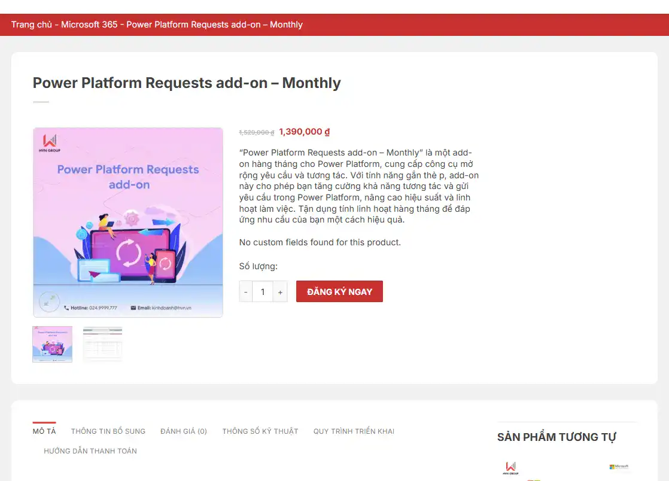The width and height of the screenshot is (669, 481).
Task: Open the QUY TRÌNH TRIỂN KHAI tab
Action: (354, 431)
